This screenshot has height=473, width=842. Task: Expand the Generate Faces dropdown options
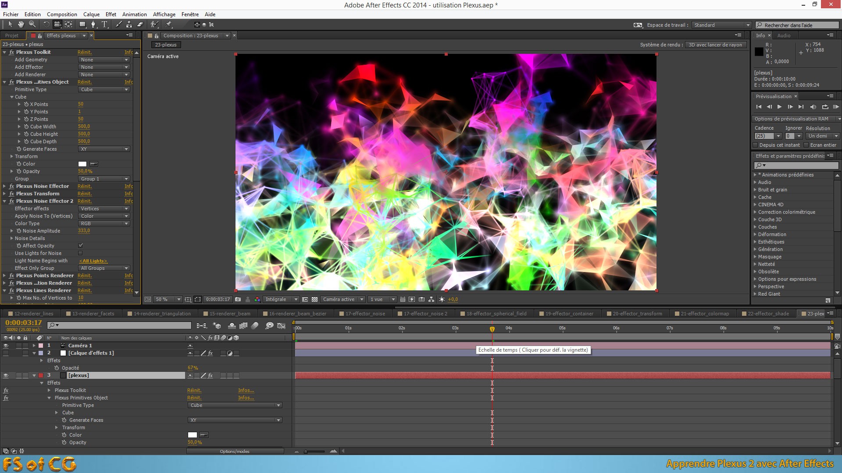point(125,148)
